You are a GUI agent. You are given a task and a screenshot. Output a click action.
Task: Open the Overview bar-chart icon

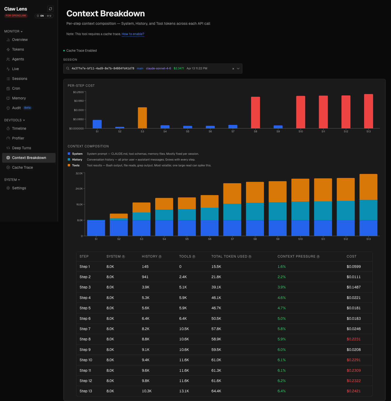[x=8, y=40]
